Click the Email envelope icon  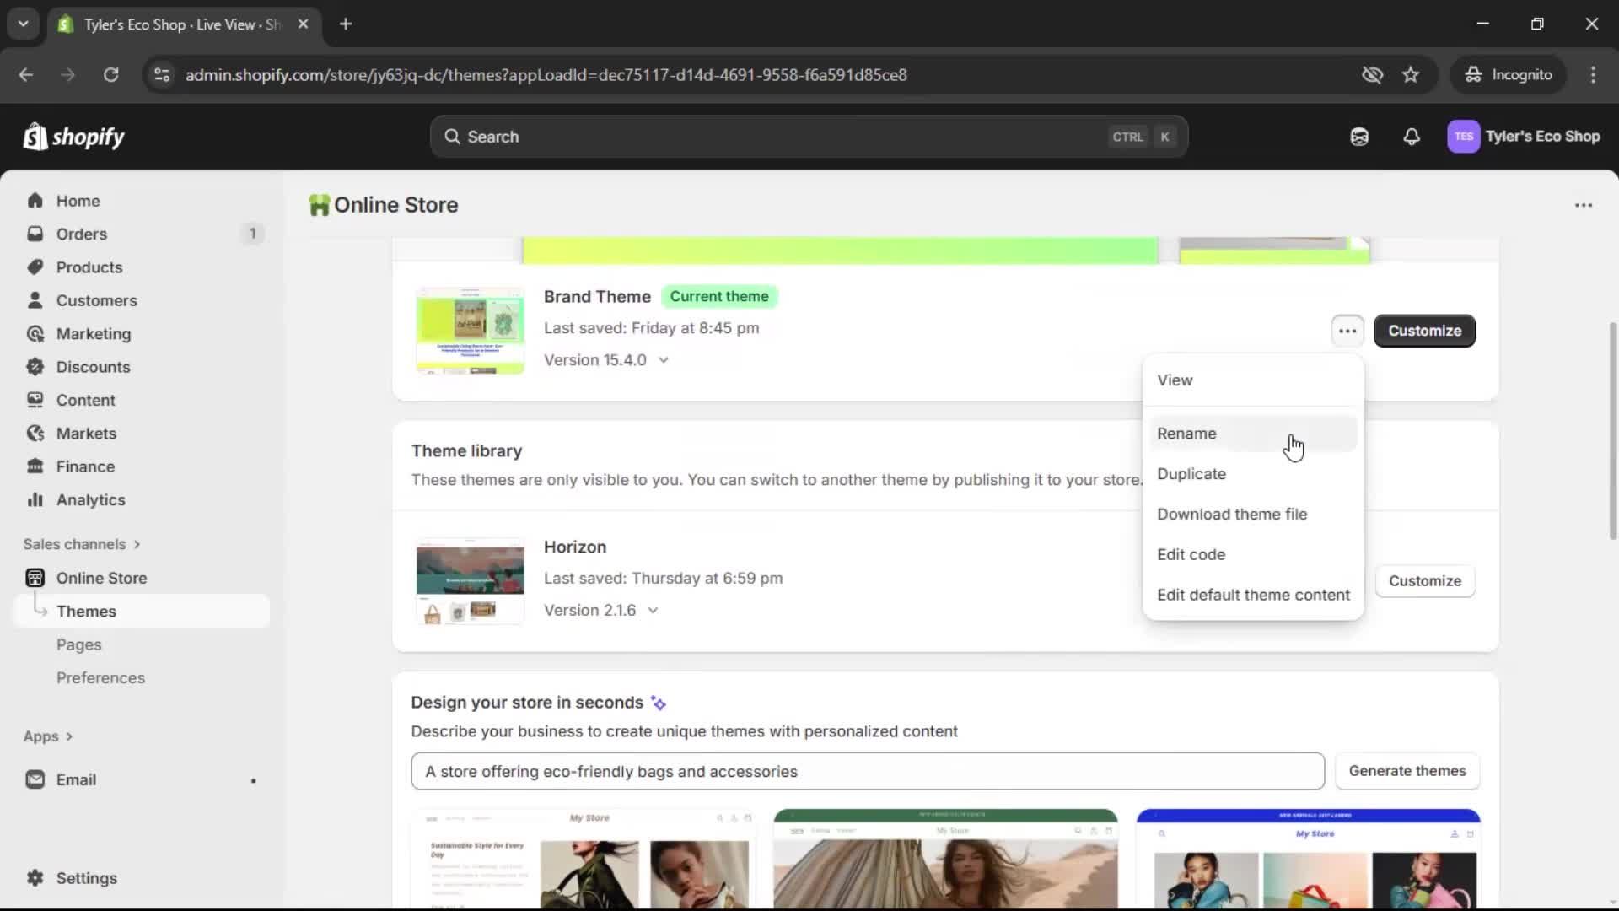pos(35,779)
